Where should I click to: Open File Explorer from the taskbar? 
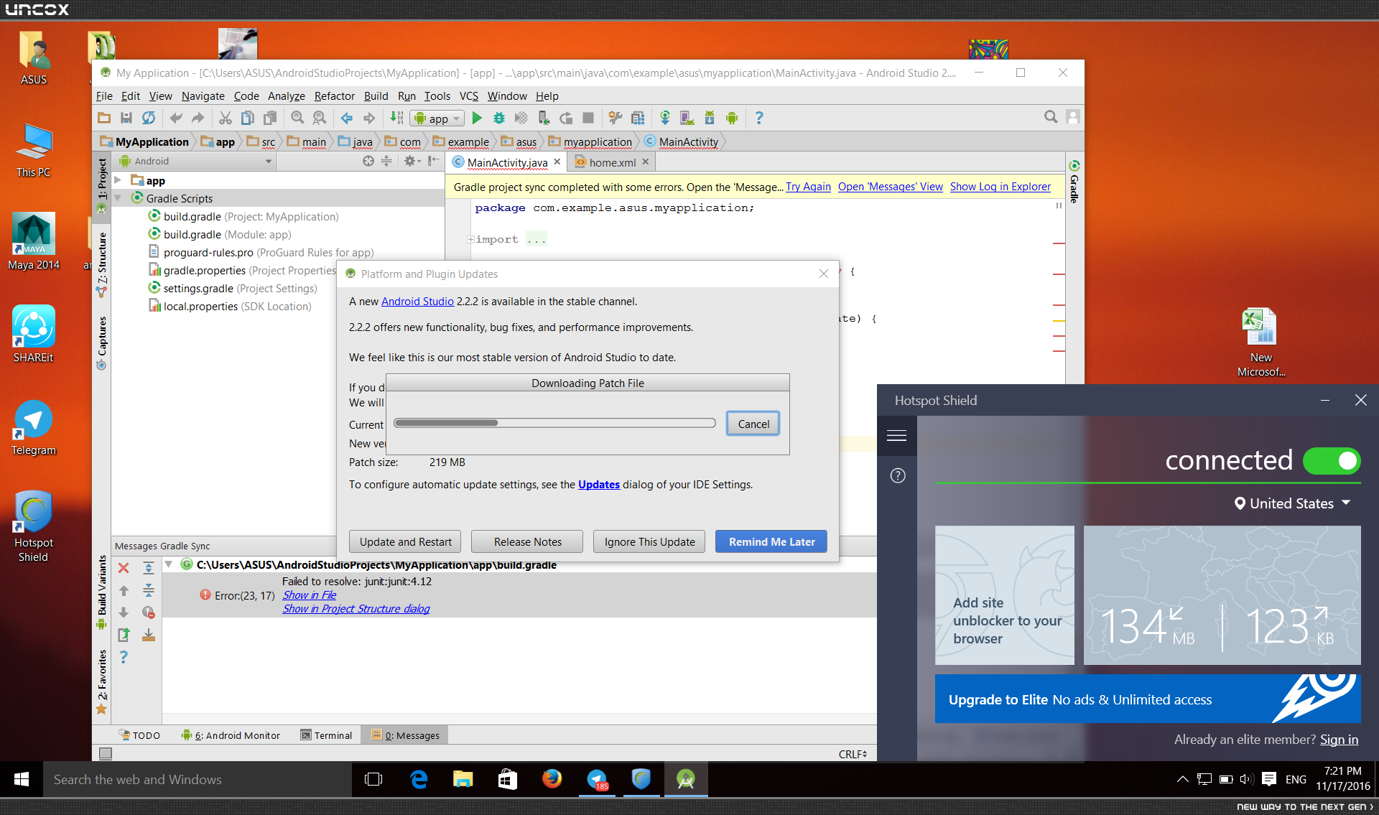463,779
